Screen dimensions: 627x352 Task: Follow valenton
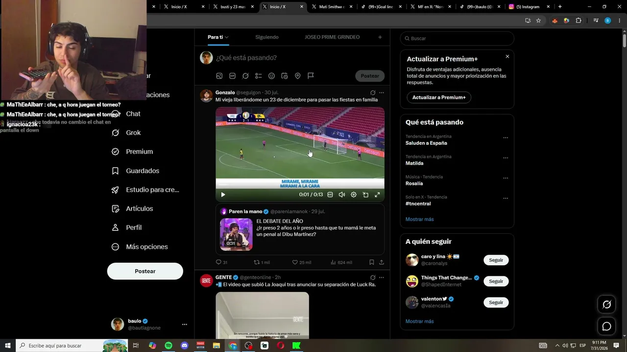[496, 302]
